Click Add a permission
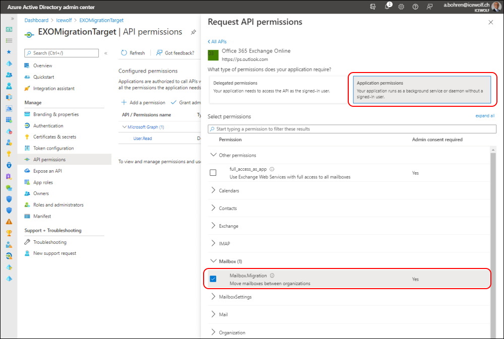The width and height of the screenshot is (504, 339). [143, 102]
